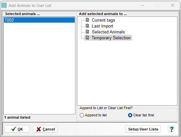Click the Current tags document icon
Viewport: 181px width, 137px height.
point(88,20)
